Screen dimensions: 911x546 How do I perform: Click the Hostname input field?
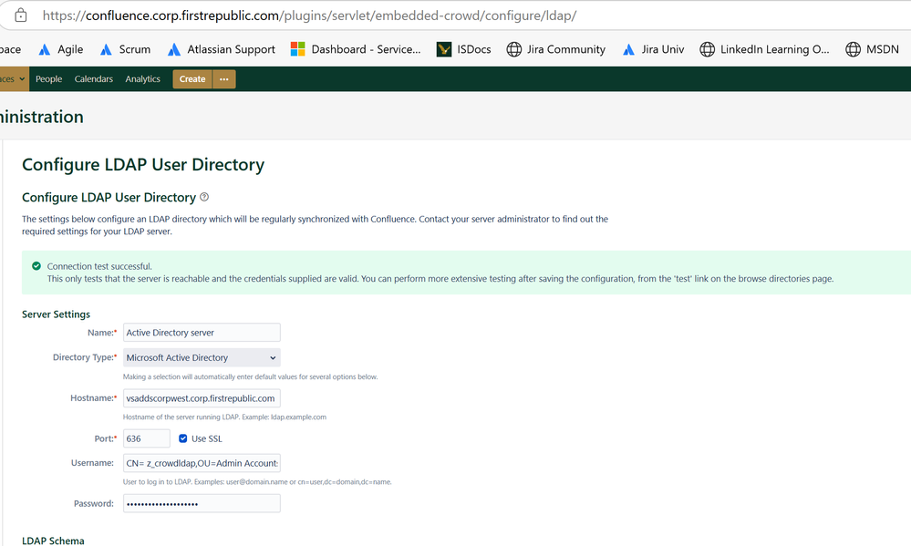pos(202,398)
